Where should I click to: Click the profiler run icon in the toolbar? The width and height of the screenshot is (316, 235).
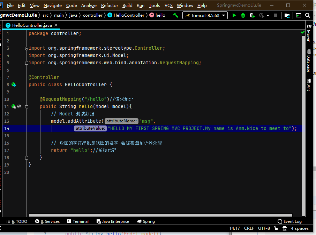[x=262, y=15]
